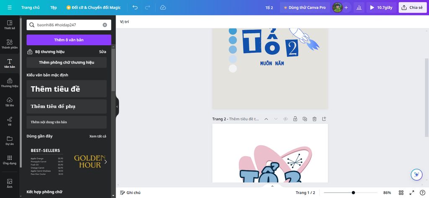This screenshot has height=198, width=429.
Task: Open Vẽ drawing panel
Action: pos(10,121)
